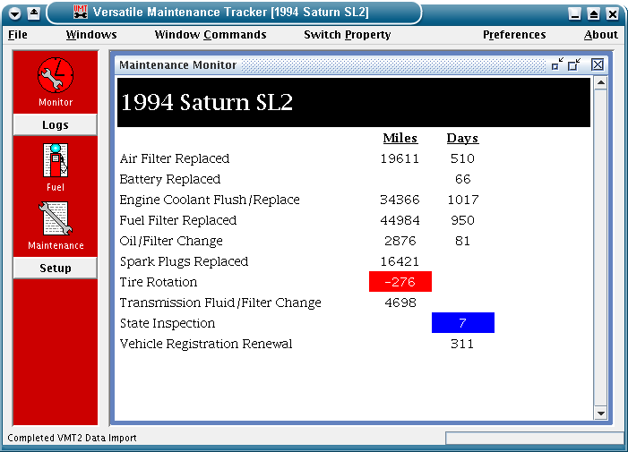
Task: Maximize the Maintenance Monitor internal frame
Action: pos(575,64)
